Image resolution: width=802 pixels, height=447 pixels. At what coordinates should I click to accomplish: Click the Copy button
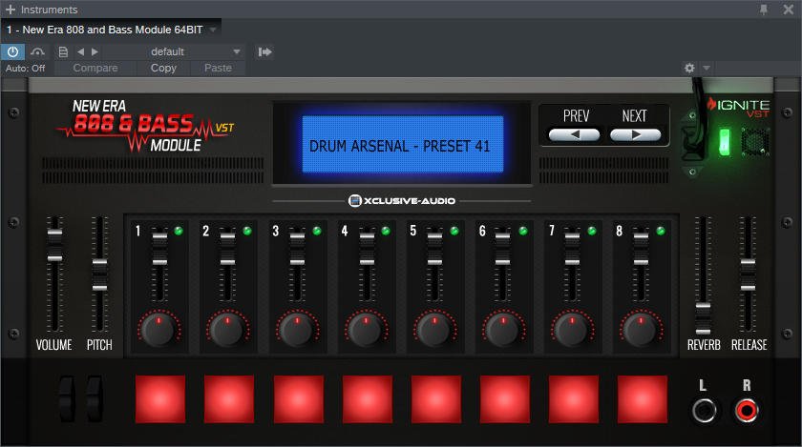pyautogui.click(x=163, y=68)
